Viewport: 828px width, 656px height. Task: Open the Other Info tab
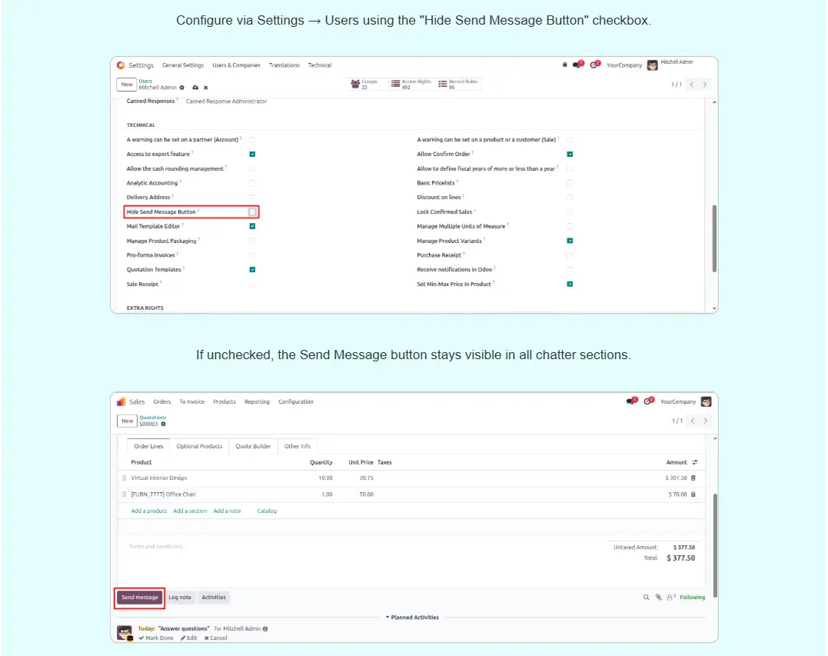tap(298, 446)
